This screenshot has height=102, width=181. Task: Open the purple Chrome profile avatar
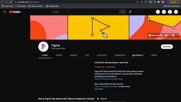(167, 2)
